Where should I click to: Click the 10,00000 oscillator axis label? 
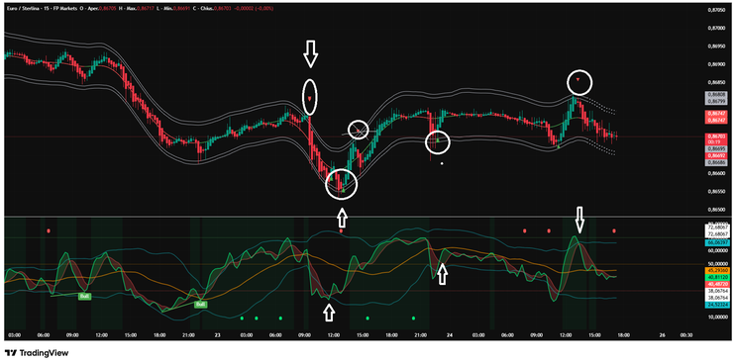[718, 318]
